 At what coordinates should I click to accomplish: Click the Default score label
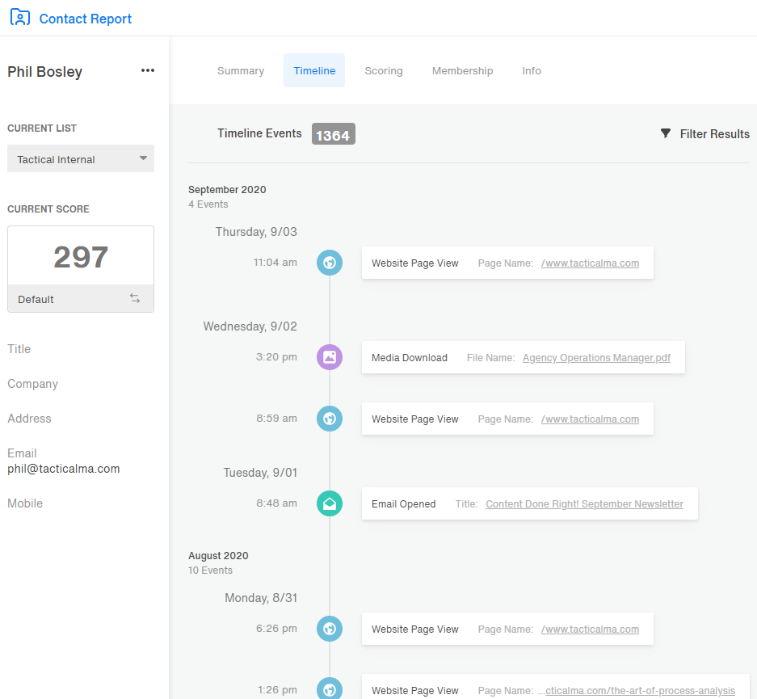coord(36,299)
